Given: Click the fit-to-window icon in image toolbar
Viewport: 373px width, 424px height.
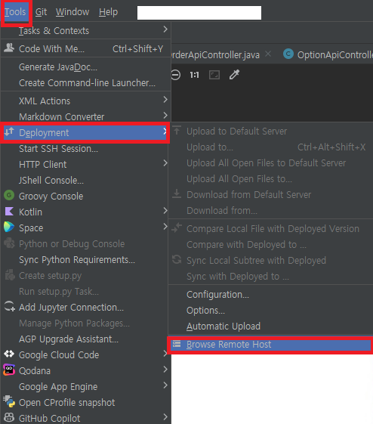Looking at the screenshot, I should click(x=214, y=75).
